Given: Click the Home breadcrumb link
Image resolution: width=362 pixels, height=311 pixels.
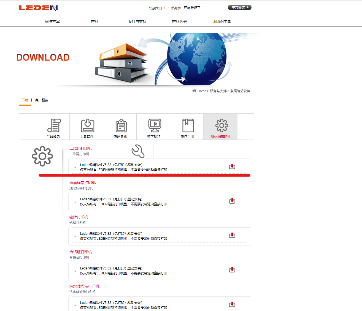Looking at the screenshot, I should coord(202,91).
